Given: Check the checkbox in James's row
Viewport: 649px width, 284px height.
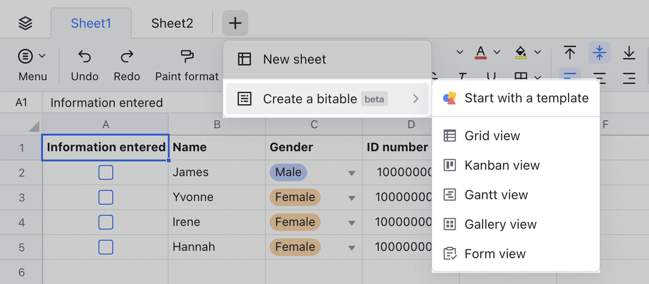Looking at the screenshot, I should [x=105, y=173].
